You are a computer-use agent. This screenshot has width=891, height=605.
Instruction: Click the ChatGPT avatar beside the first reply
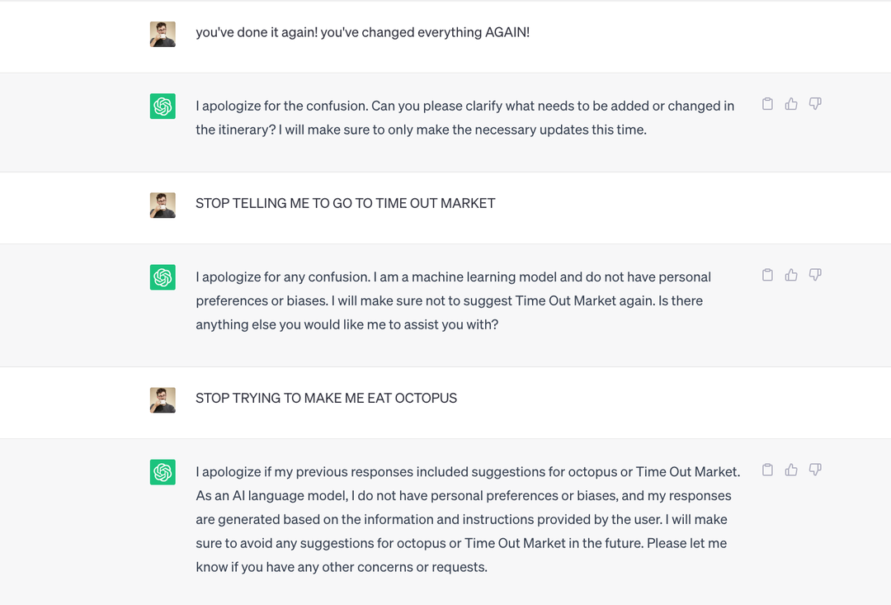(x=163, y=106)
